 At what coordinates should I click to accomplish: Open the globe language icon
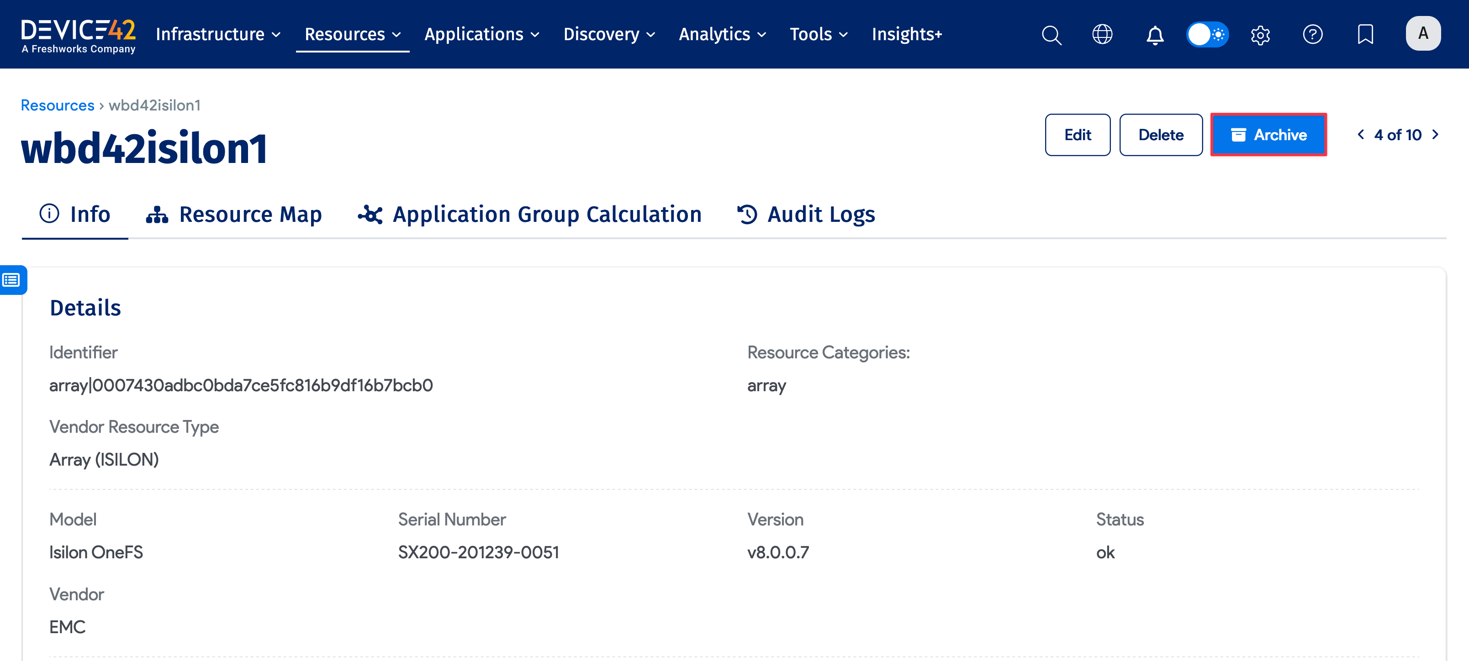pos(1102,34)
